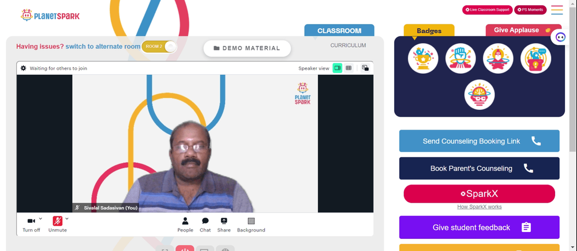Click the Having issues? text

40,47
